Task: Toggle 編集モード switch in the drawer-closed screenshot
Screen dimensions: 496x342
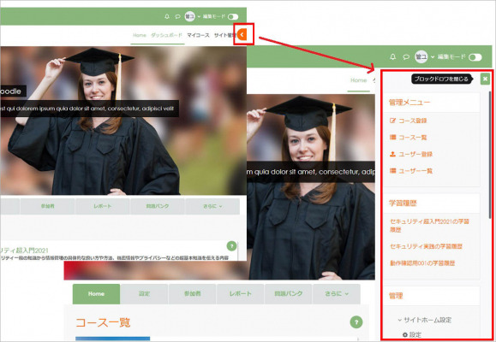Action: click(x=233, y=16)
